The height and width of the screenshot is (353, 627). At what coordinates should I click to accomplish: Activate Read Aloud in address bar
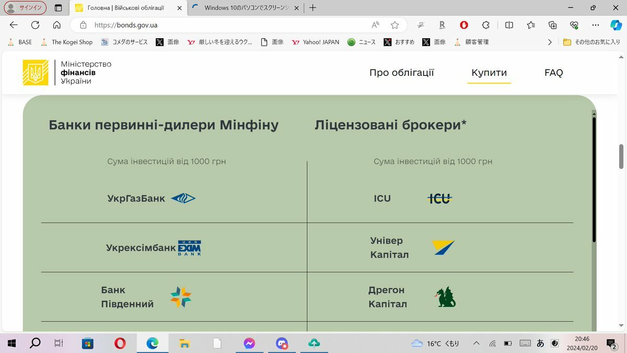coord(375,25)
